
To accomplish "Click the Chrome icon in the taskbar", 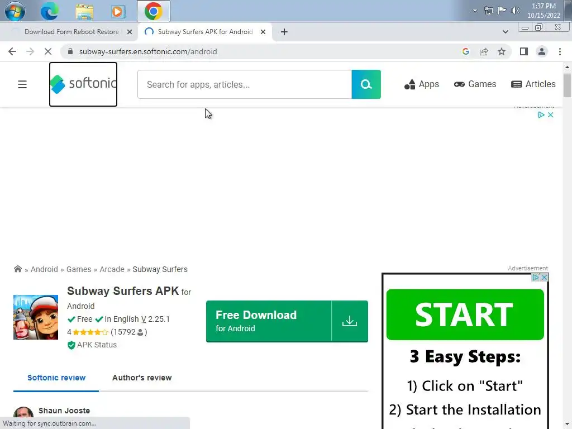I will pos(154,11).
